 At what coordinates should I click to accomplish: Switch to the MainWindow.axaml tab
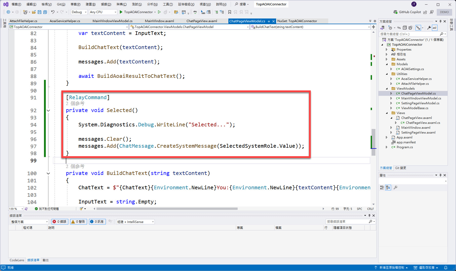coord(159,21)
